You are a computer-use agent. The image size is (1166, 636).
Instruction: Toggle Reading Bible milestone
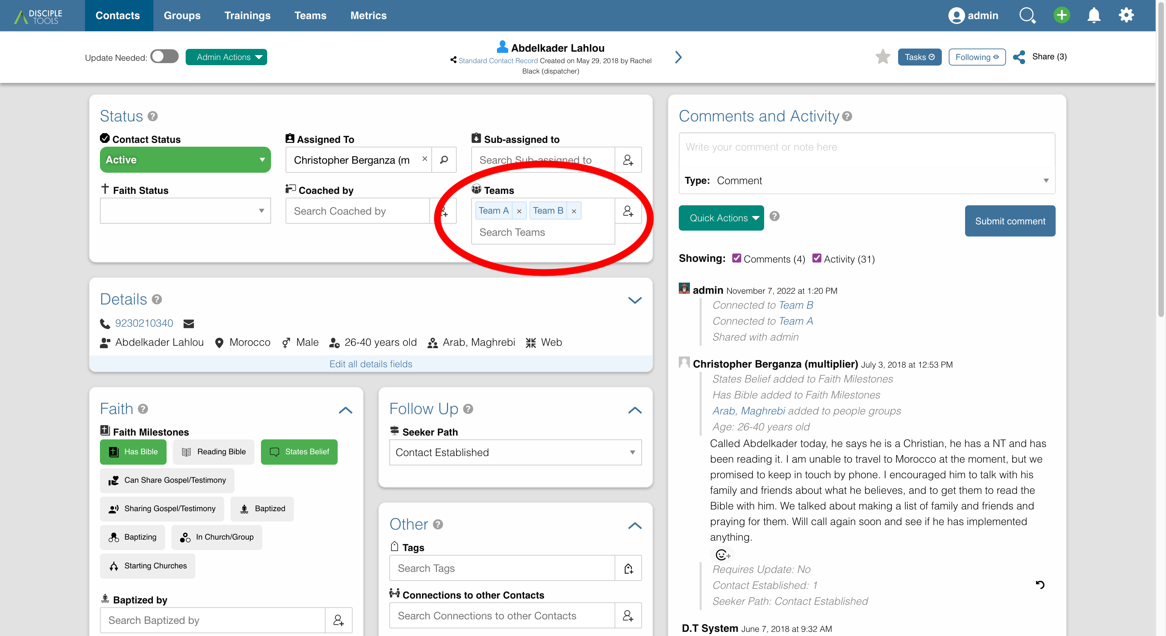[x=213, y=452]
